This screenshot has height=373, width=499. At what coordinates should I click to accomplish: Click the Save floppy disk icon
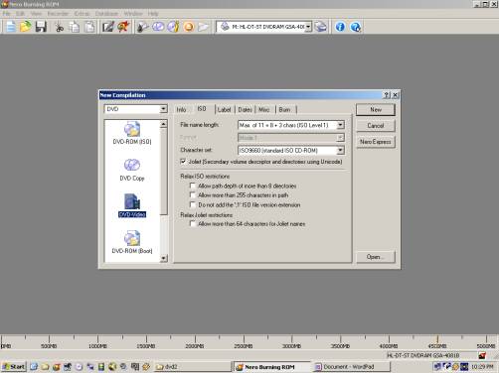tap(41, 27)
